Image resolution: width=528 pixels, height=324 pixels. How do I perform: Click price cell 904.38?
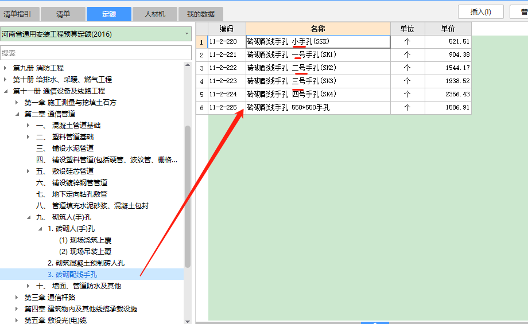pos(448,55)
